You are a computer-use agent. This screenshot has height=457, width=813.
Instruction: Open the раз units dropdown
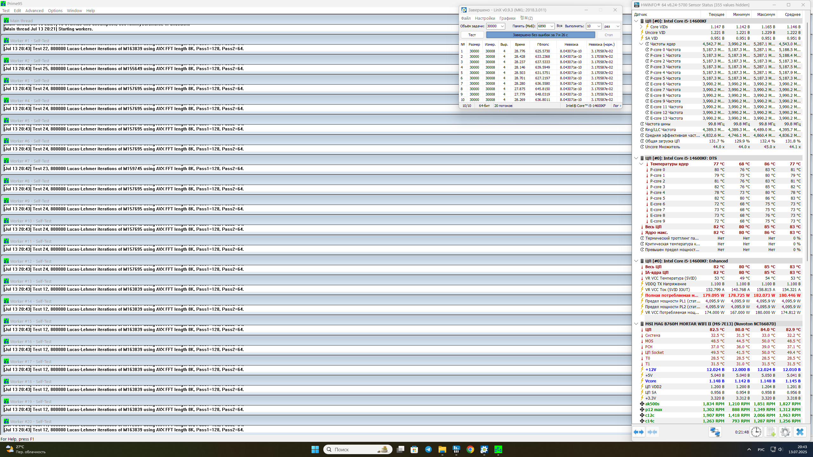[x=618, y=26]
